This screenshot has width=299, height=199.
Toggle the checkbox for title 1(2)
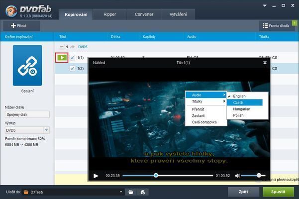tap(72, 68)
